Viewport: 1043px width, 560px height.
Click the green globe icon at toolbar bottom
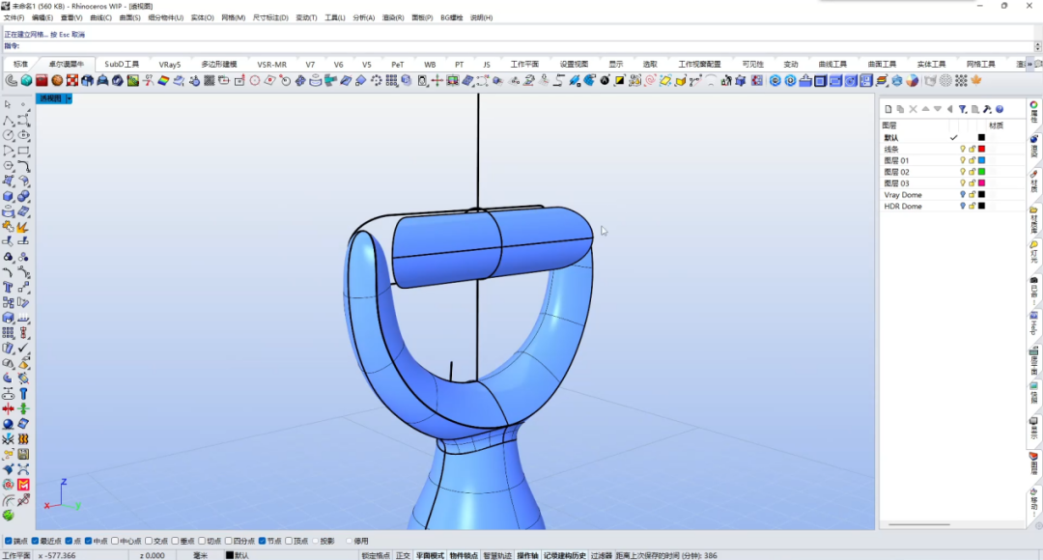tap(8, 516)
